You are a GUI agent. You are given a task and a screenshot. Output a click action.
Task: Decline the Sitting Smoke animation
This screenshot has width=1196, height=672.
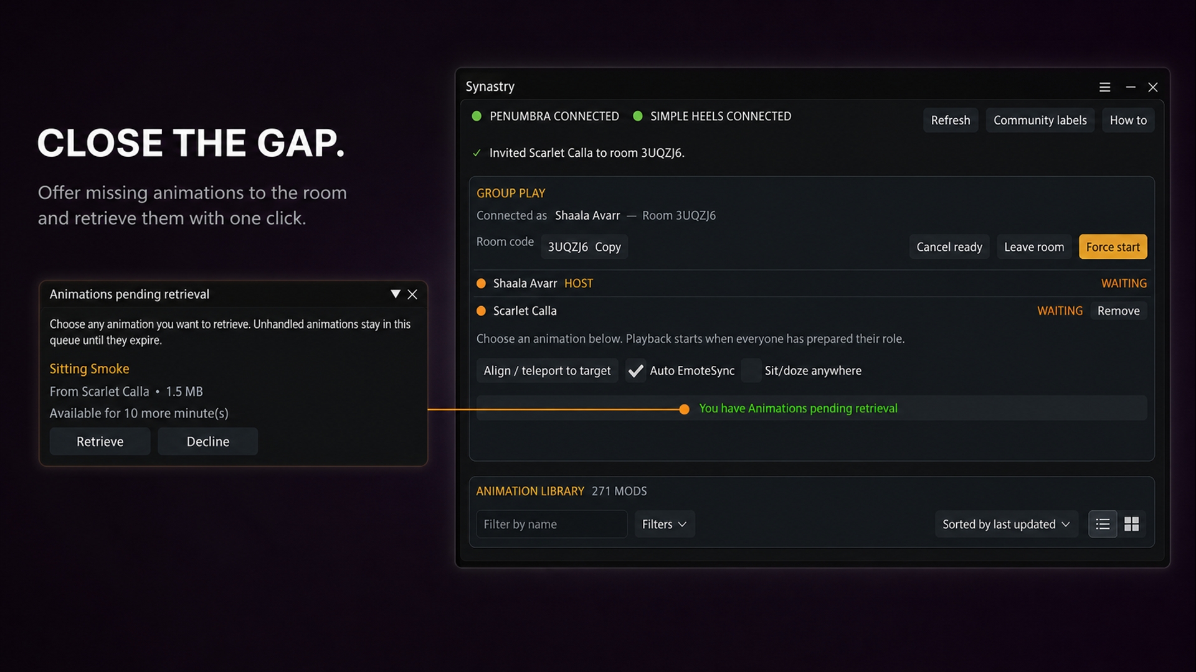click(207, 441)
